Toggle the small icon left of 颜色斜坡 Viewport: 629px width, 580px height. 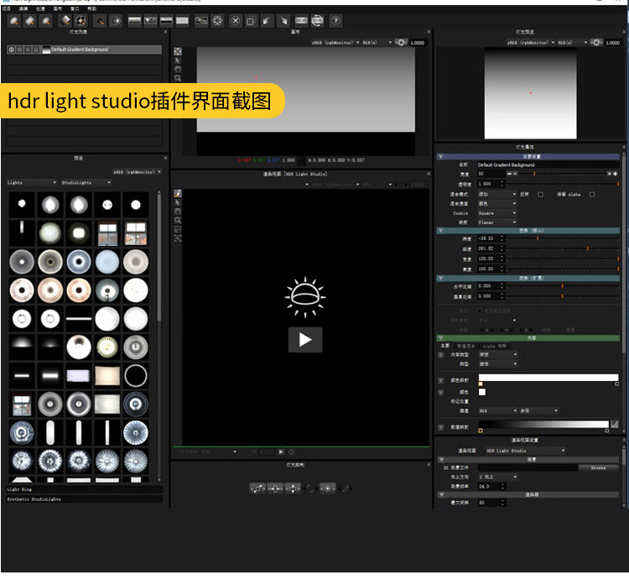click(x=440, y=380)
